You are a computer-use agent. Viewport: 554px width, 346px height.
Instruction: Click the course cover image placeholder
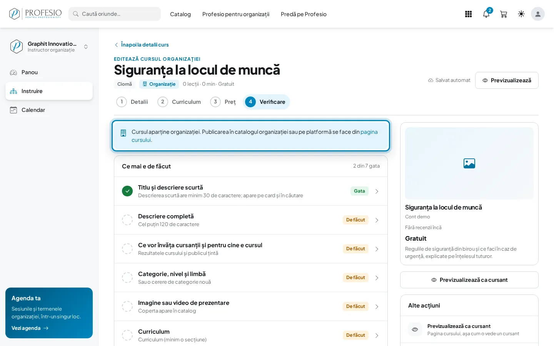tap(469, 163)
